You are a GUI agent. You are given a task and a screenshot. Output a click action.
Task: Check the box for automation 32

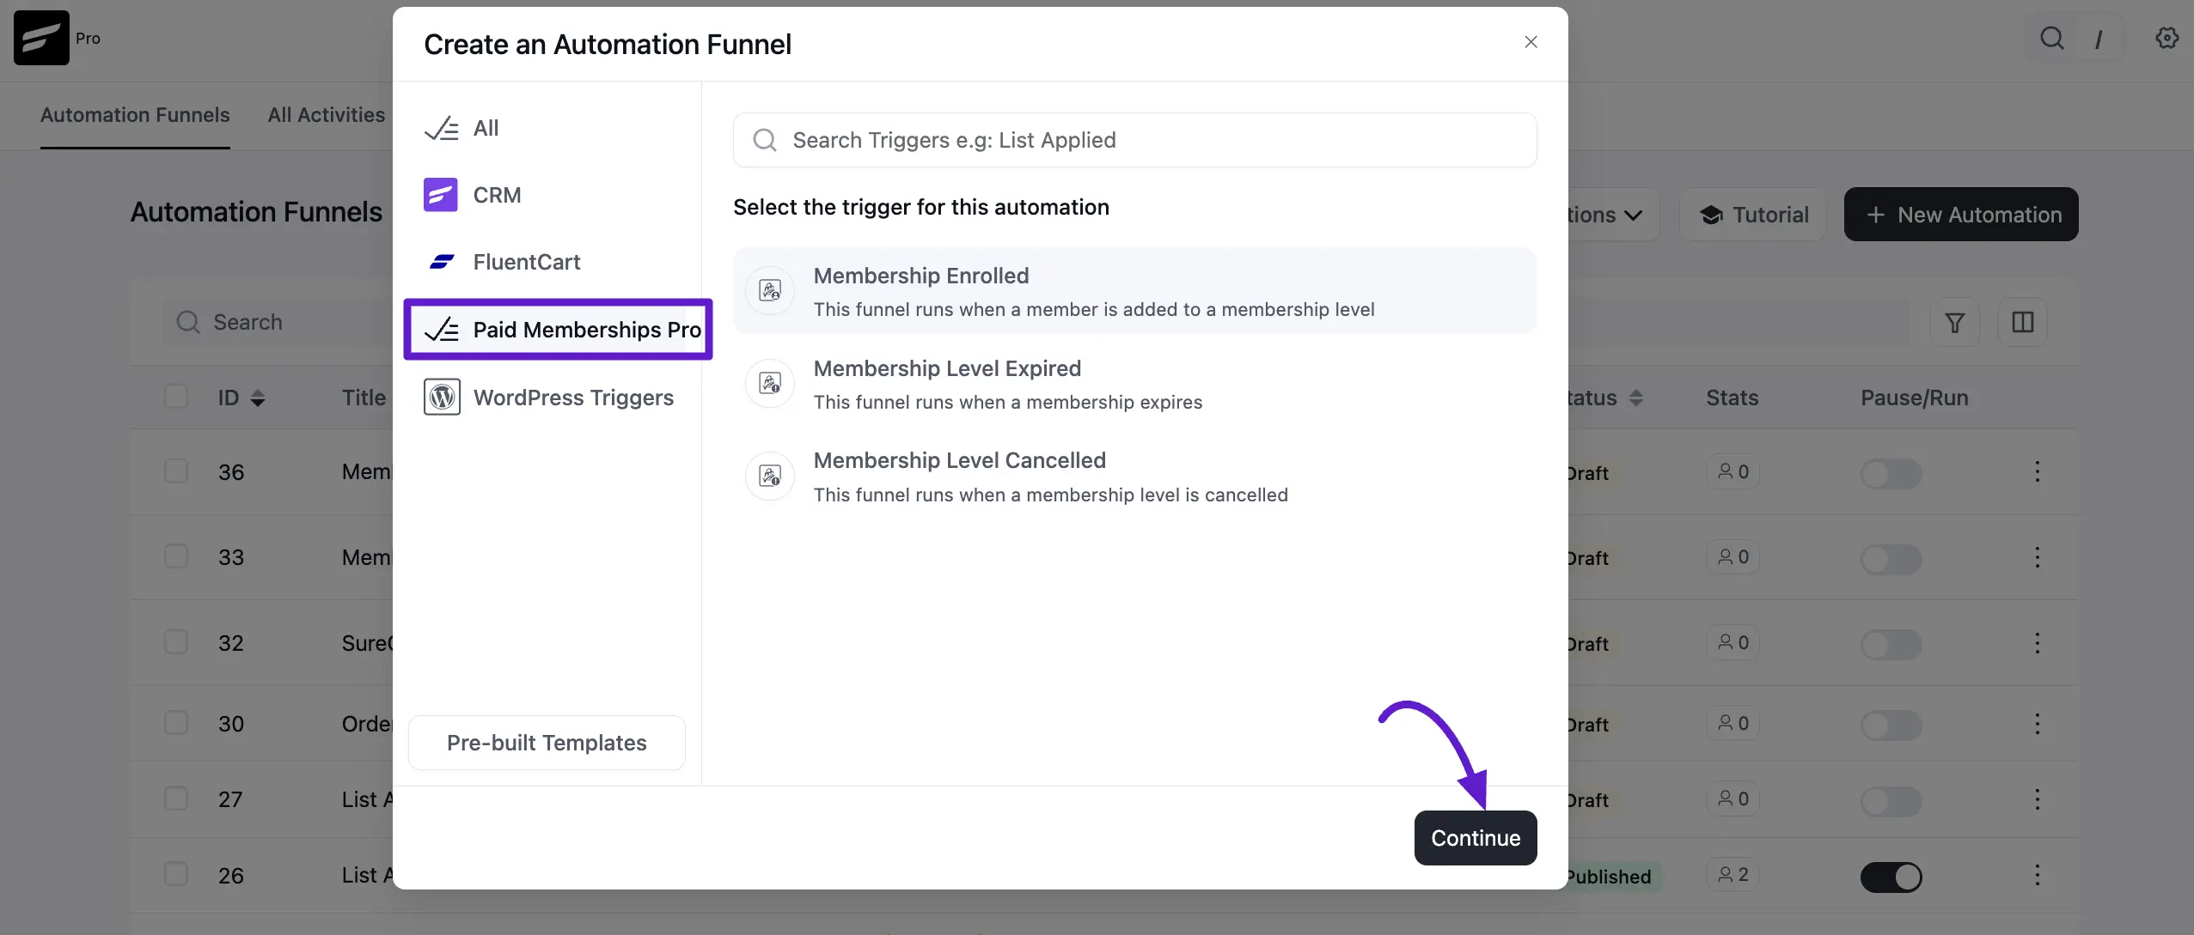(x=176, y=642)
